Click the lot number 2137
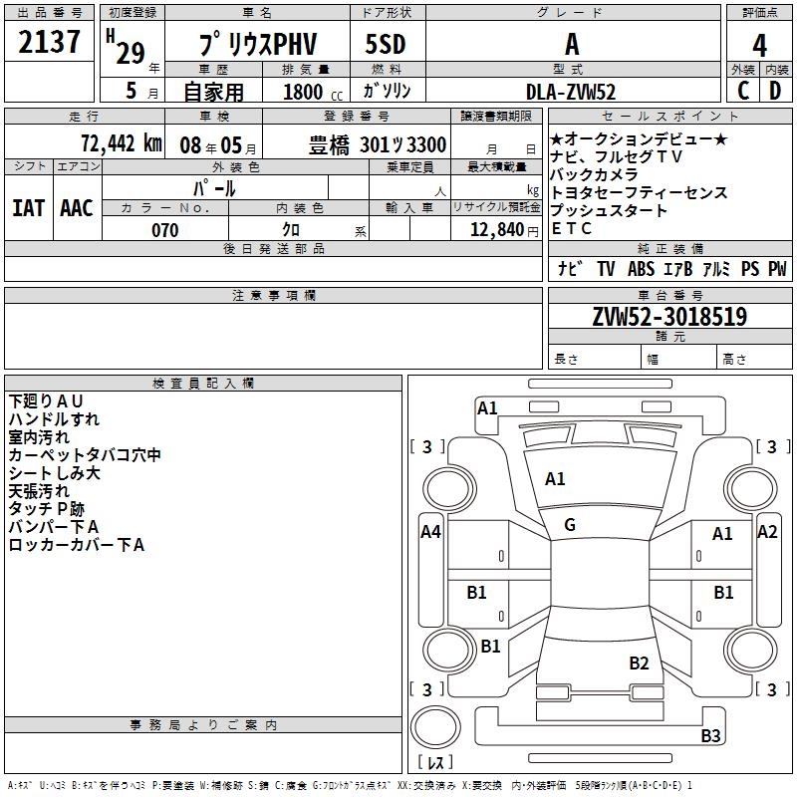 click(x=50, y=43)
